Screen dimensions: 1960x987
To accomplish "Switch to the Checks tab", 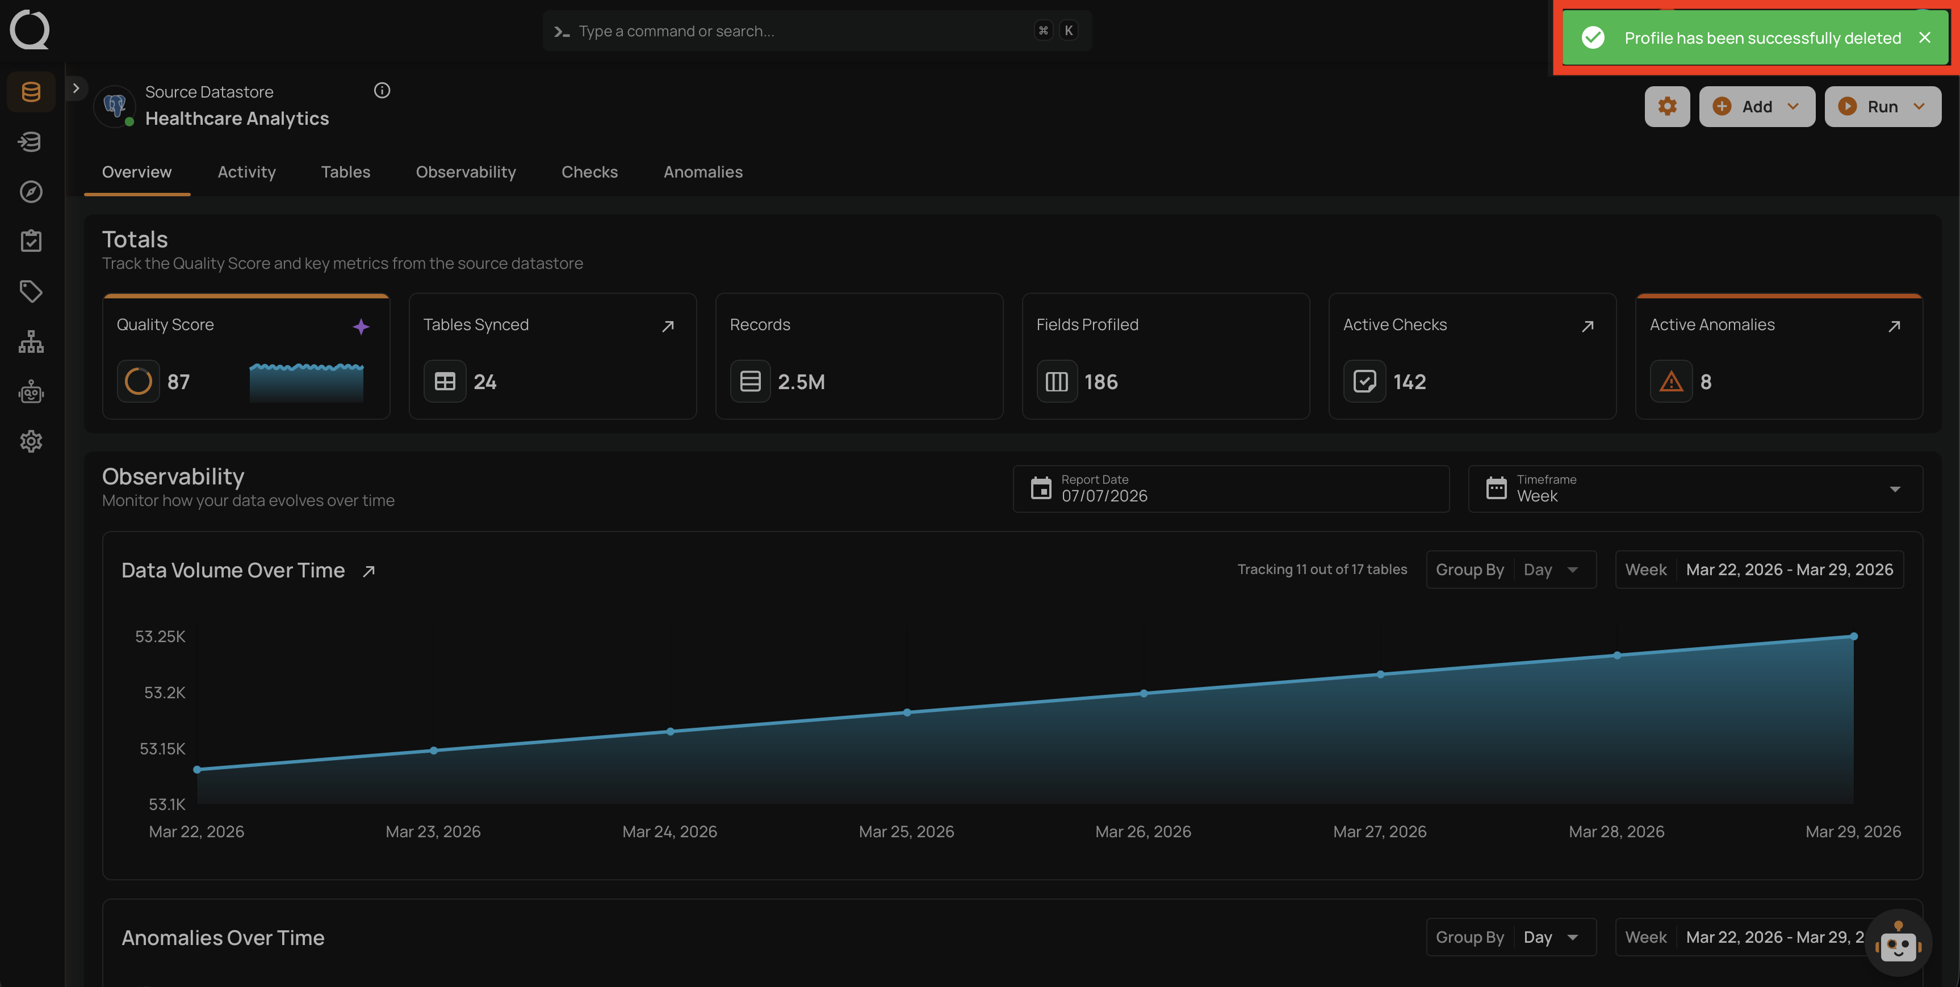I will coord(590,172).
